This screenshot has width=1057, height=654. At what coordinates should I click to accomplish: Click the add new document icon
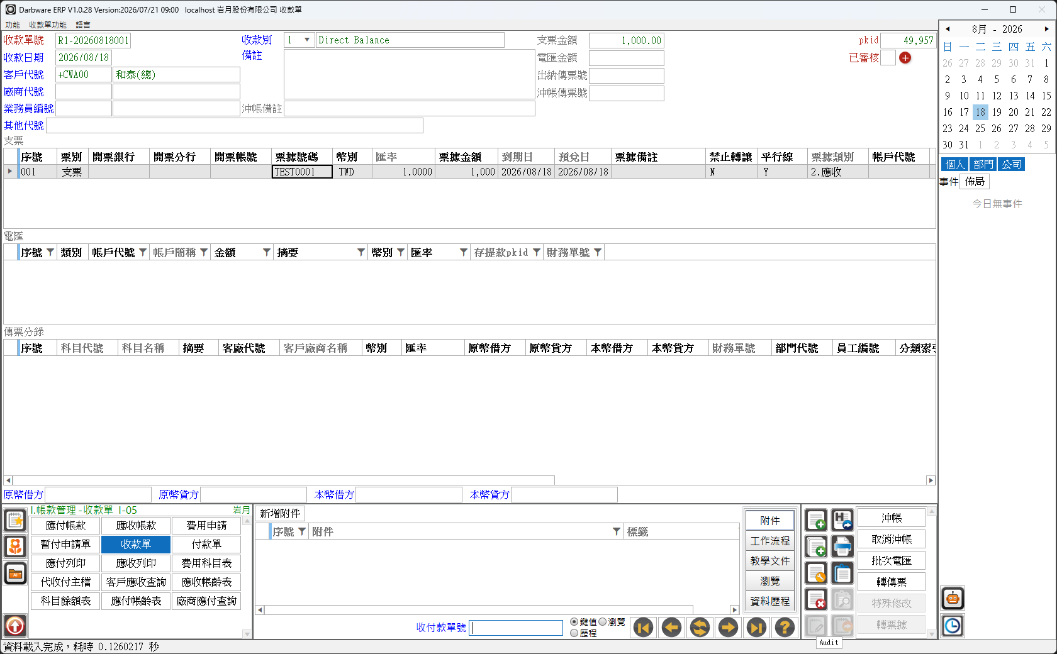click(816, 521)
